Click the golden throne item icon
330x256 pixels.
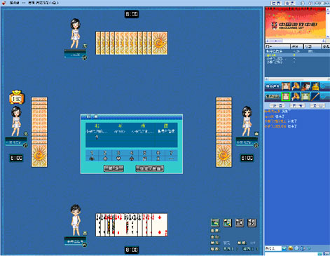[315, 86]
